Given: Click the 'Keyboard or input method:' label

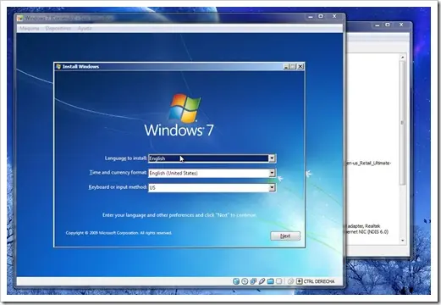Looking at the screenshot, I should [118, 187].
